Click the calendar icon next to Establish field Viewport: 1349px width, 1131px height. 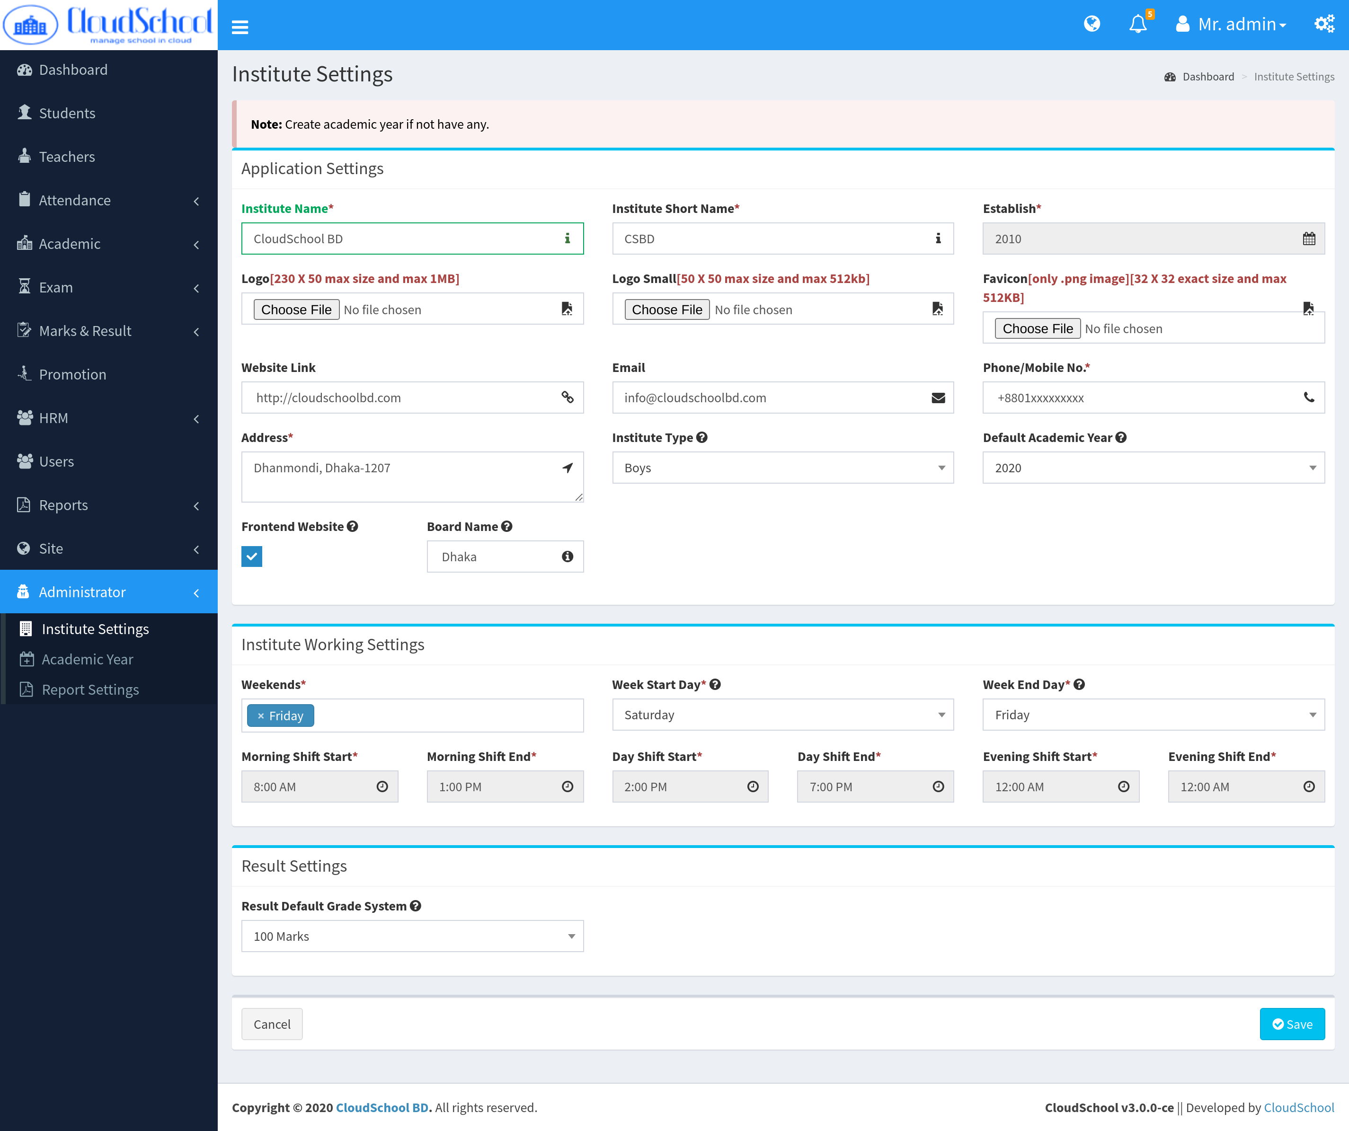[x=1309, y=238]
